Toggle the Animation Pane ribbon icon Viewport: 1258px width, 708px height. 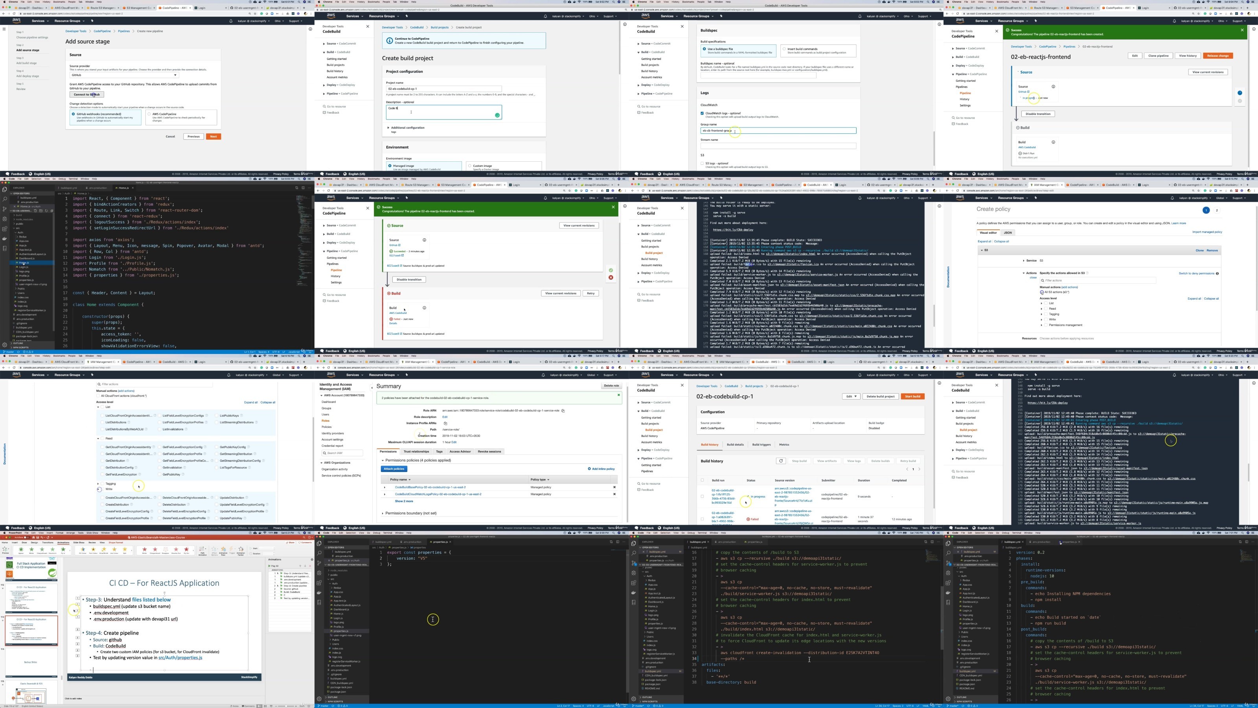(223, 551)
